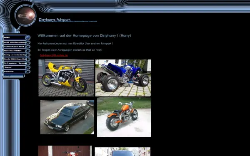This screenshot has height=156, width=250.
Task: Click the light bulb logo icon
Action: pyautogui.click(x=26, y=16)
